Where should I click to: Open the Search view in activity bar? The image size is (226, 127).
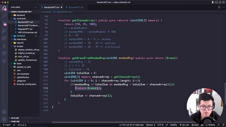4,16
